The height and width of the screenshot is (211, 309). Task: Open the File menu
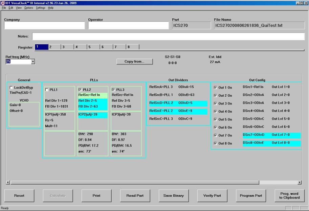[4, 8]
